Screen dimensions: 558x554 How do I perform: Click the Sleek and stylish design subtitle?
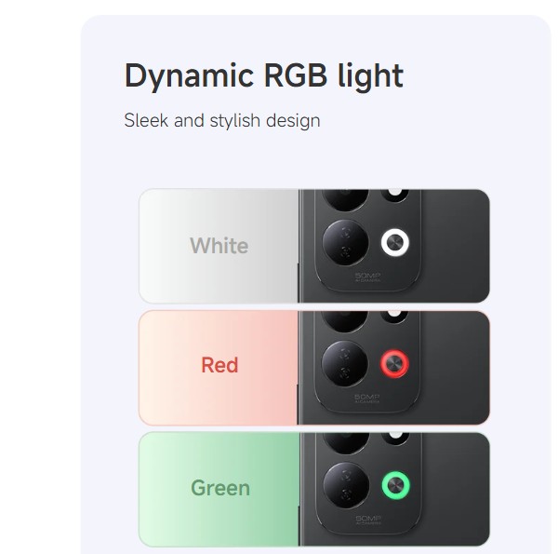[222, 120]
